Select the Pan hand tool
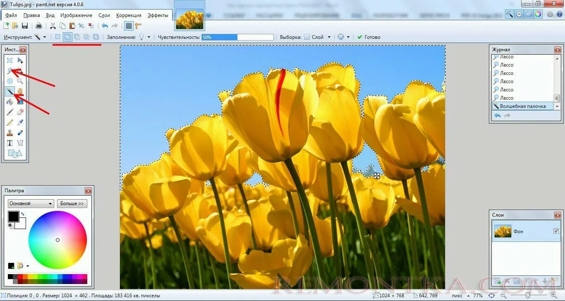 [20, 91]
